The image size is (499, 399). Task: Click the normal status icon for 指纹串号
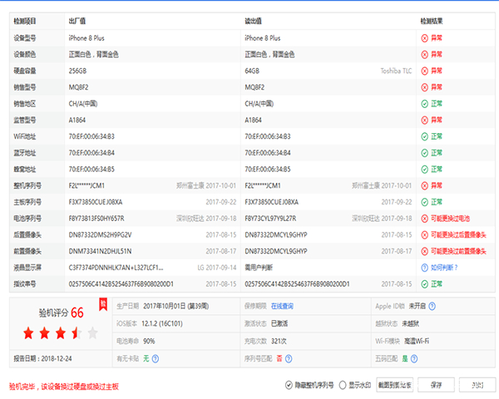424,284
